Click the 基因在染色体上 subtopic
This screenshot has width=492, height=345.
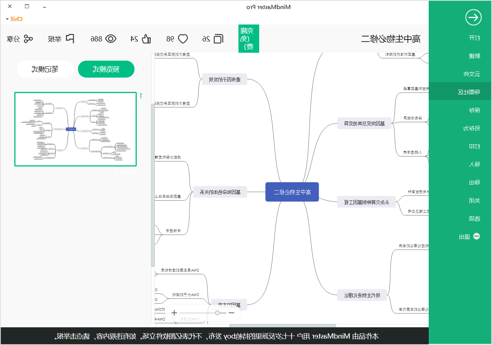[168, 196]
